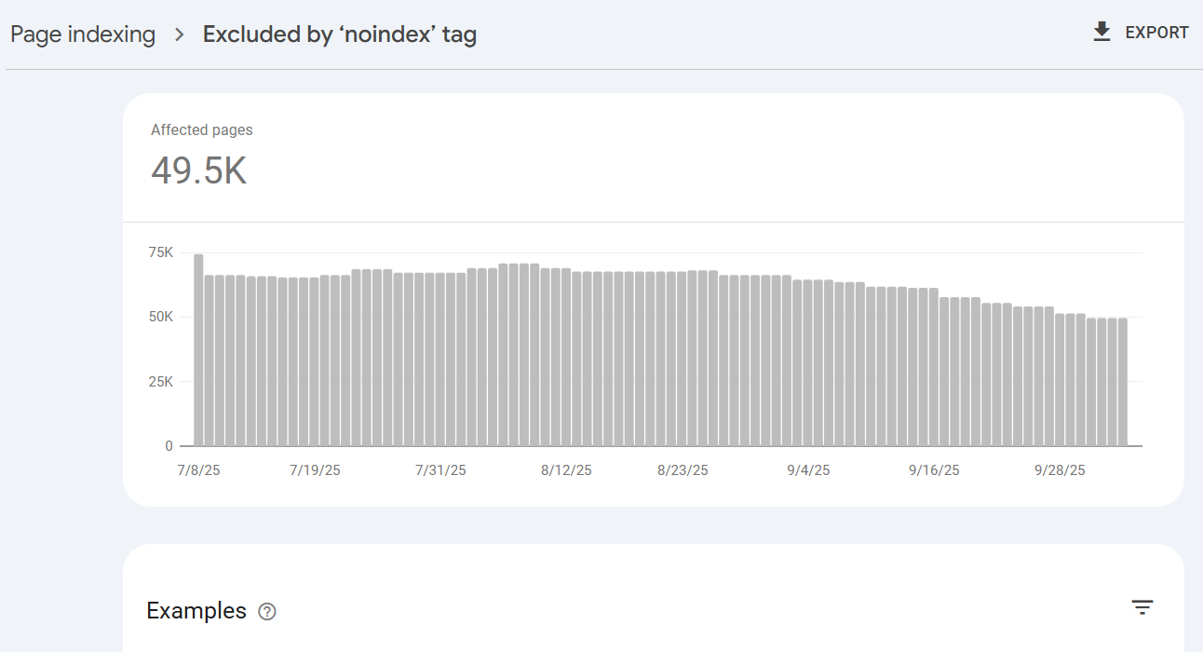Select the 7/19/25 date axis label

tap(315, 470)
